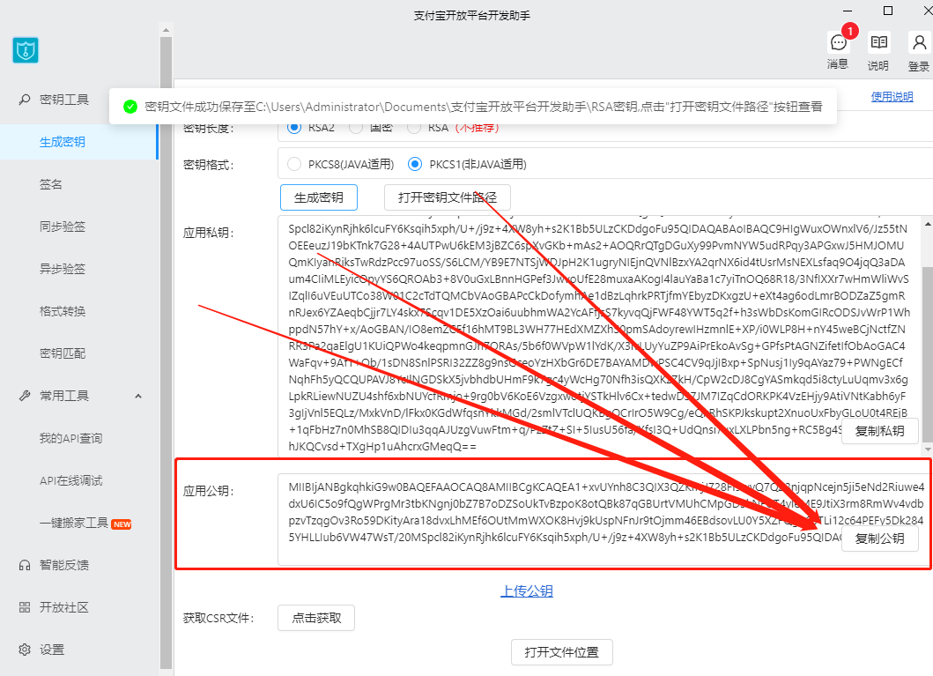Choose the 国密 encryption radio option
This screenshot has height=676, width=933.
point(356,127)
